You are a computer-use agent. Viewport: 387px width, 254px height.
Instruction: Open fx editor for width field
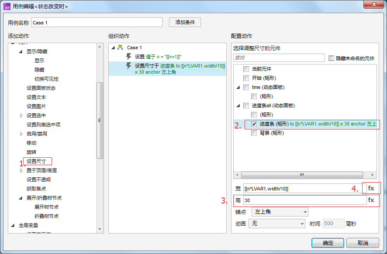point(371,188)
